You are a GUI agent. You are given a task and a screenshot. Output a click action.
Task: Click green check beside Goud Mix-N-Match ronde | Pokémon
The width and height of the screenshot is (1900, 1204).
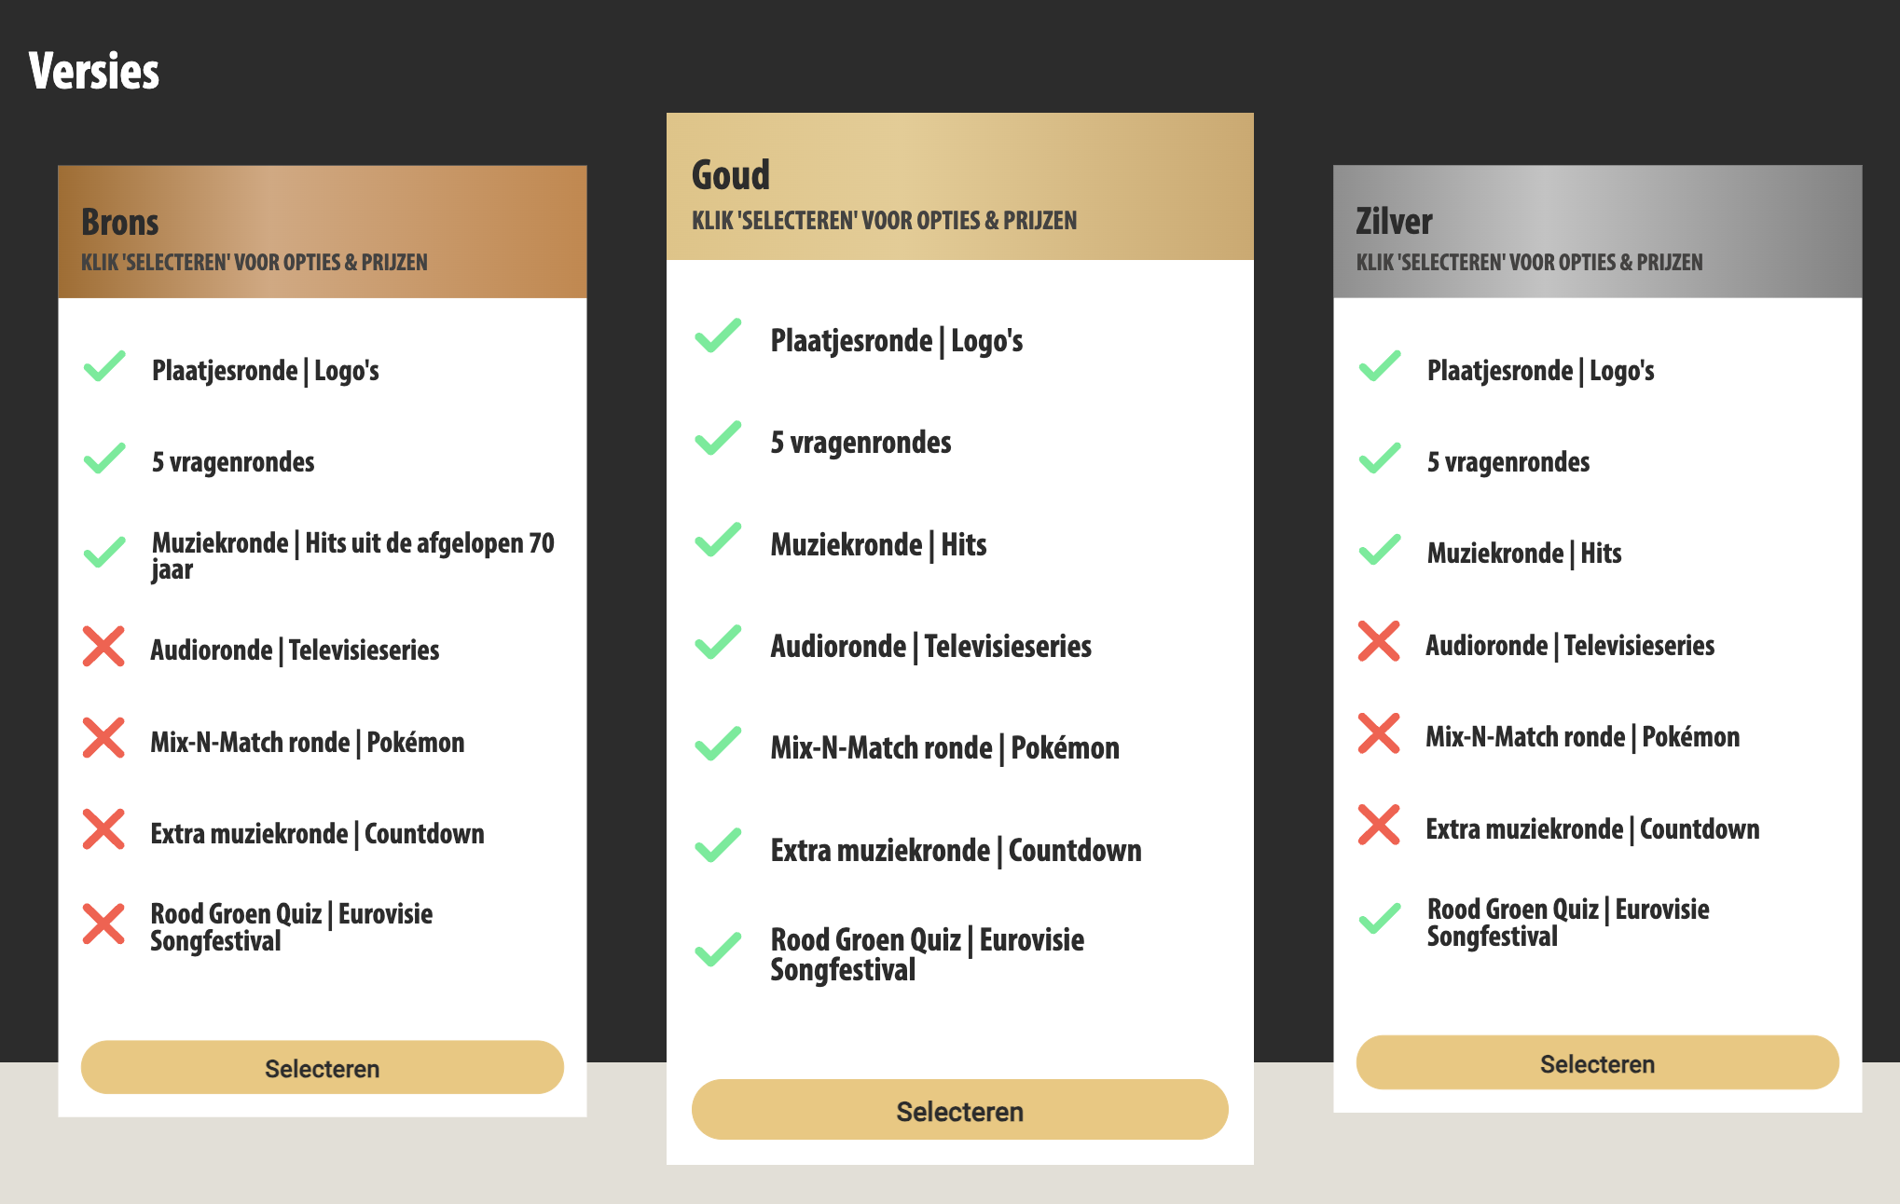point(718,744)
